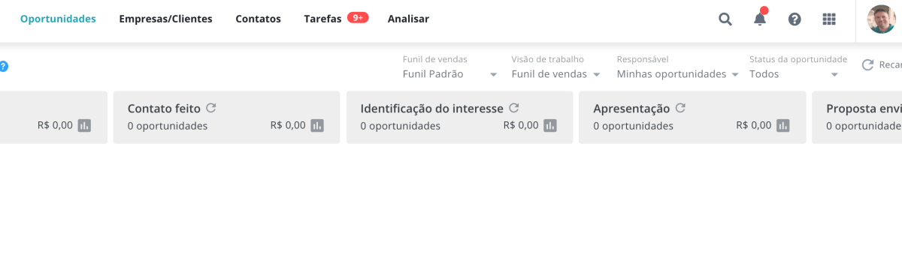Open the apps grid menu
The height and width of the screenshot is (278, 902).
coord(829,19)
